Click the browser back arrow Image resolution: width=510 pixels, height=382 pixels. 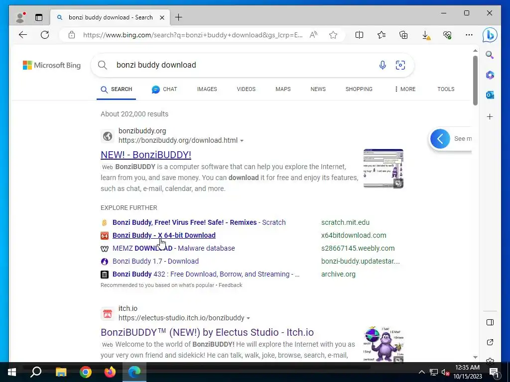point(23,35)
